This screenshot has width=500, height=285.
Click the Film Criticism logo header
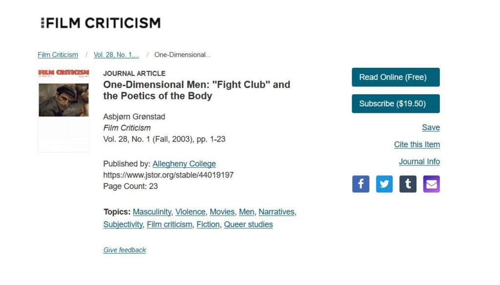pos(101,23)
